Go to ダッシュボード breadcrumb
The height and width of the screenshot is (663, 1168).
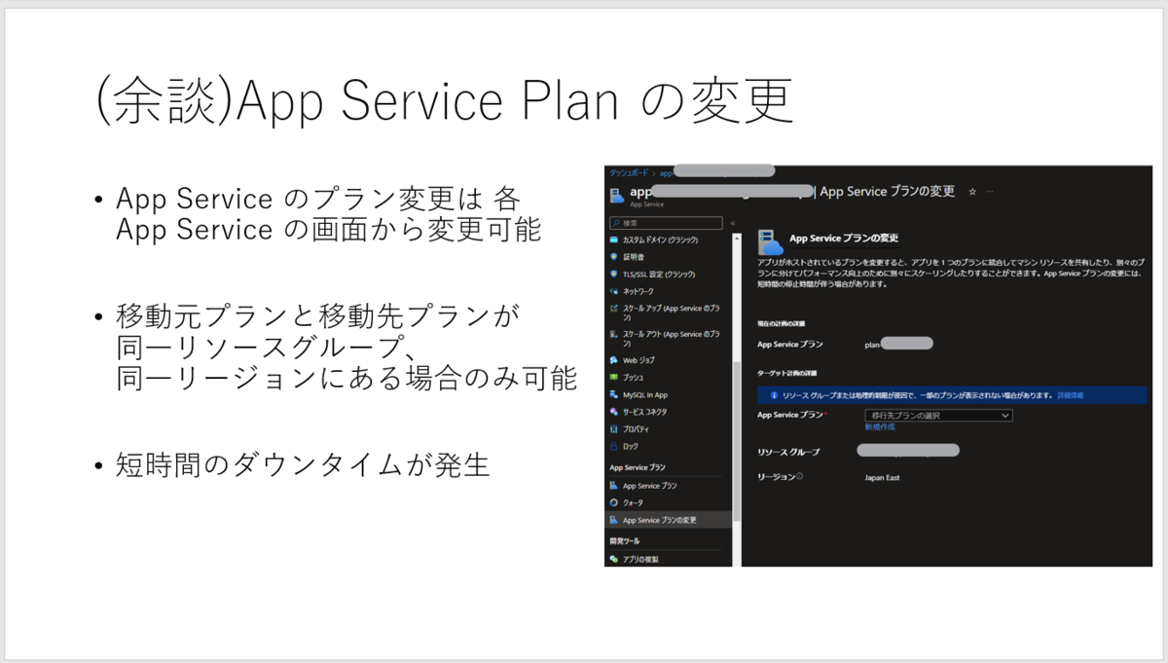tap(630, 172)
